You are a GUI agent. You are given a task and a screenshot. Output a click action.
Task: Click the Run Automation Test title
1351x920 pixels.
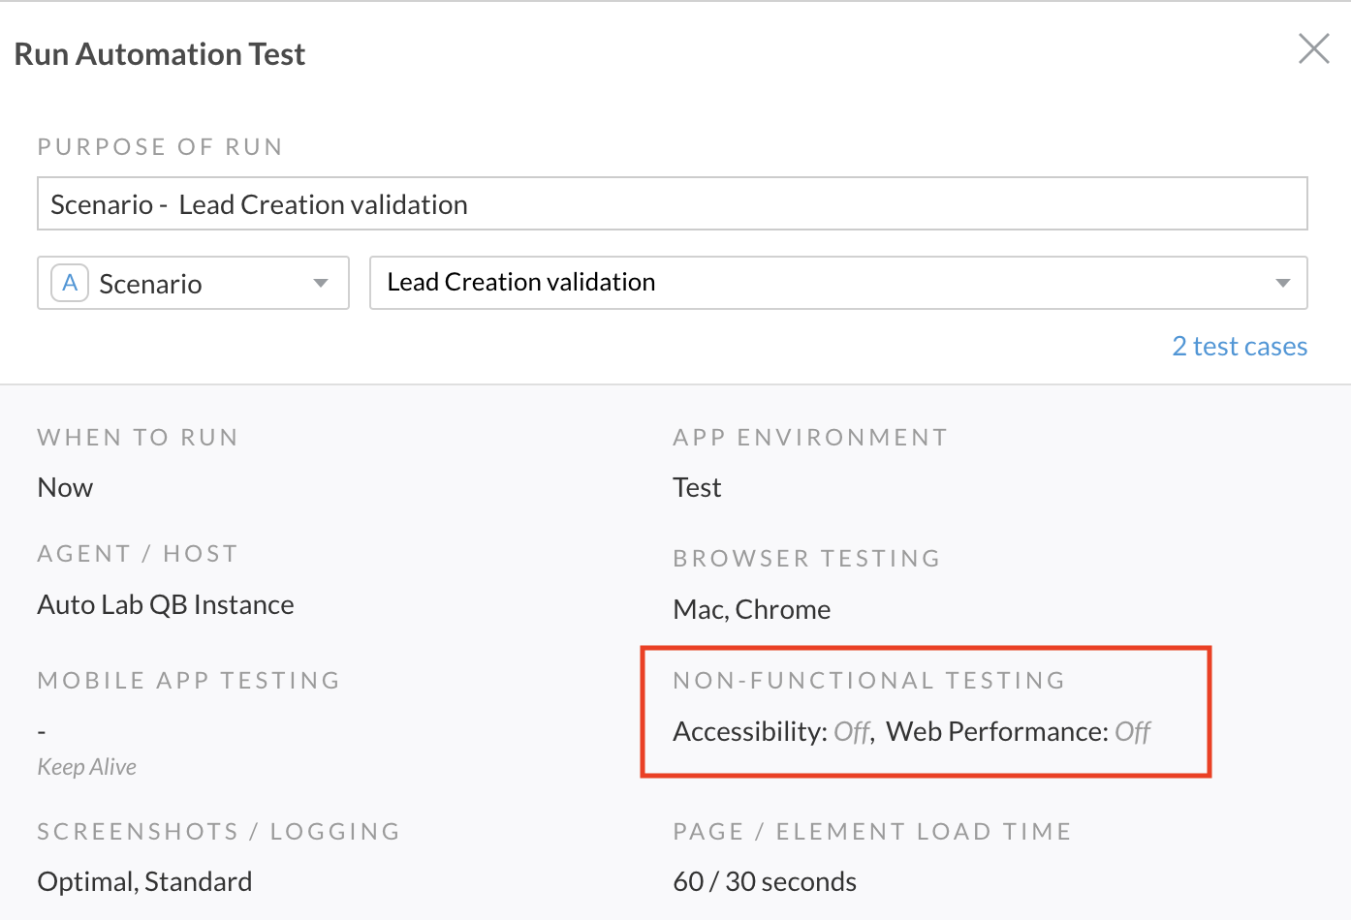pyautogui.click(x=160, y=54)
